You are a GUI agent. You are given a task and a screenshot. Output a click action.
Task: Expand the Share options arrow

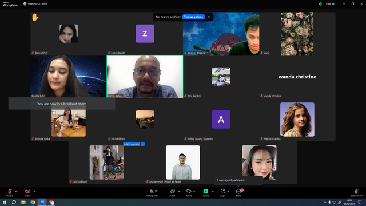(213, 191)
